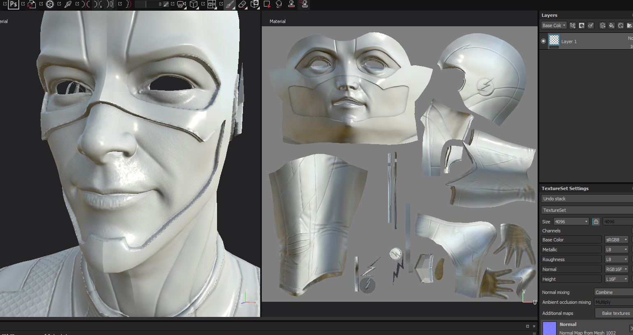Select the second Clone stamp icon

pyautogui.click(x=305, y=4)
